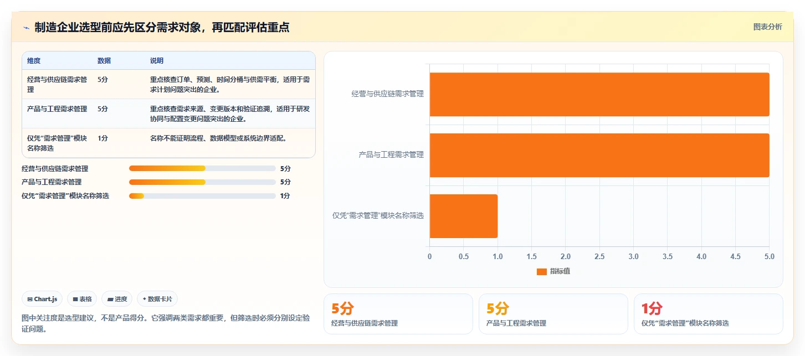
Task: Click the x-axis tick 2.5
Action: pos(599,256)
